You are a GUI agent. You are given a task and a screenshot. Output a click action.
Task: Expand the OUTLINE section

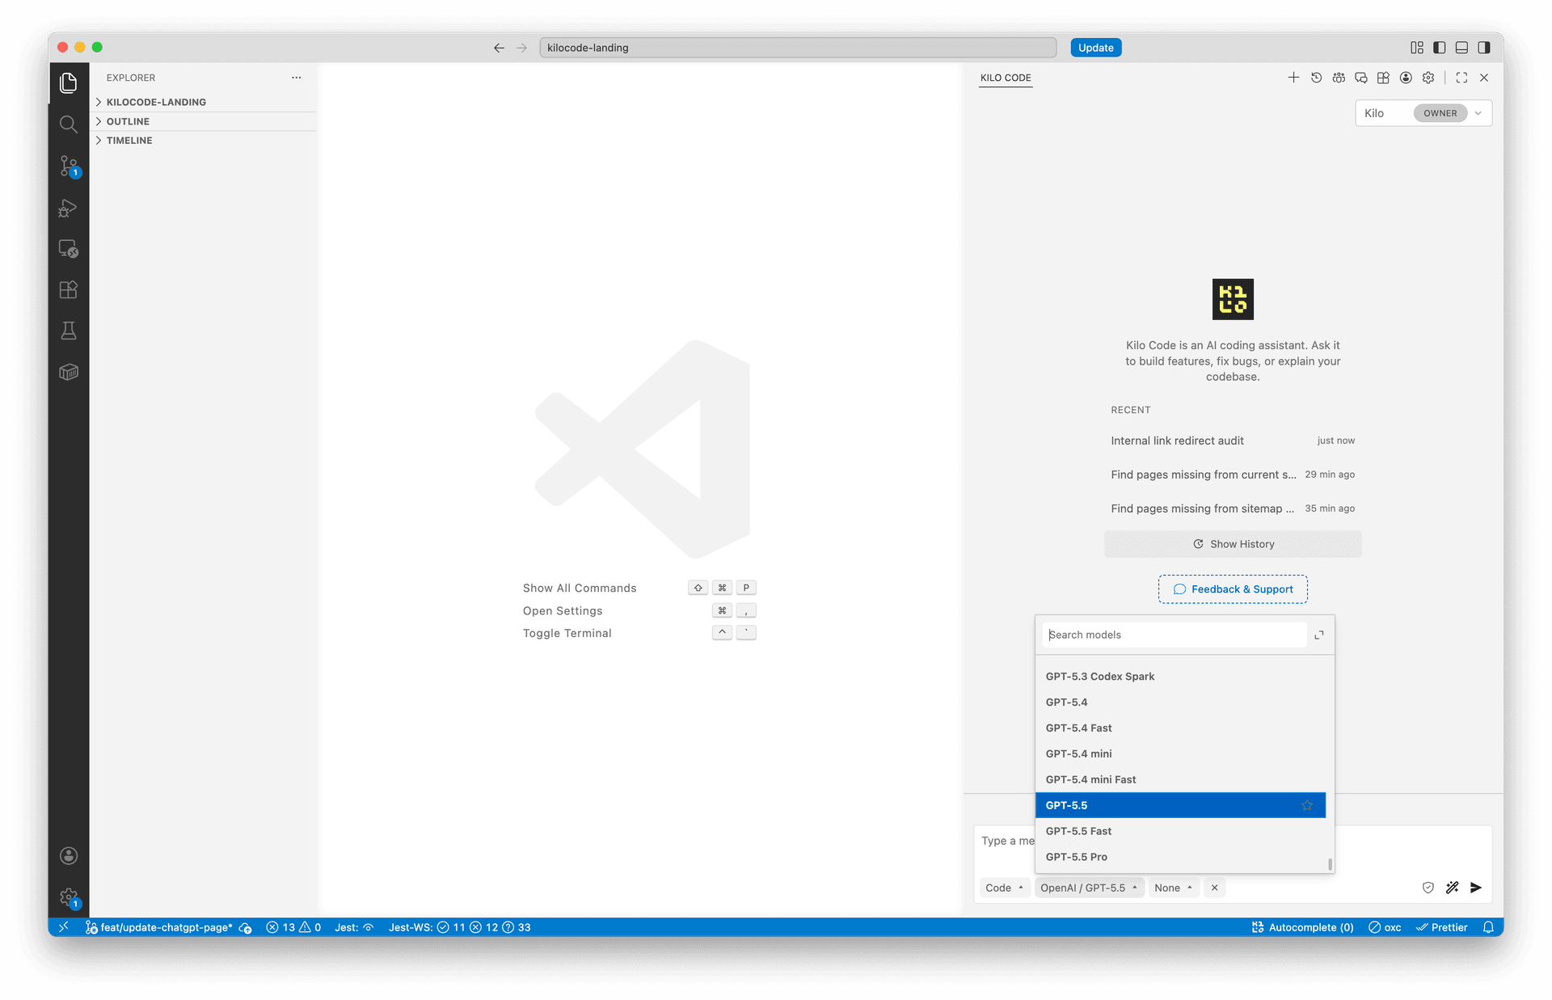click(x=204, y=121)
